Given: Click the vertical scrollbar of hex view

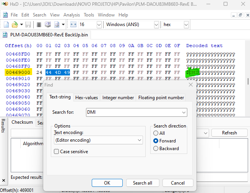Looking at the screenshot, I should (248, 82).
